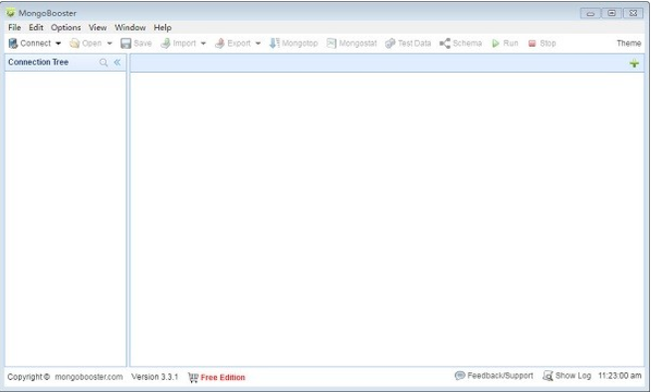Open Mongostat from the toolbar
The image size is (654, 392).
pyautogui.click(x=331, y=44)
